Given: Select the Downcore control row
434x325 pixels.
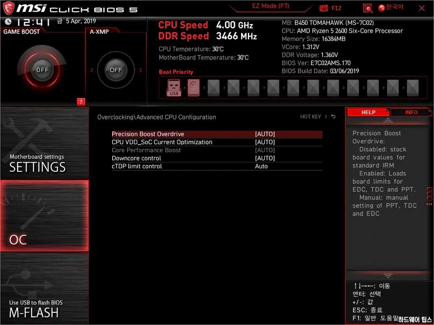Looking at the screenshot, I should click(217, 158).
